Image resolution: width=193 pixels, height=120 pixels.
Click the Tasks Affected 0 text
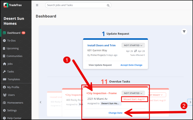tap(137, 55)
